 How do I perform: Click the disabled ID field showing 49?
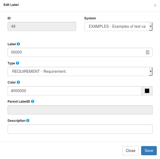pos(42,26)
